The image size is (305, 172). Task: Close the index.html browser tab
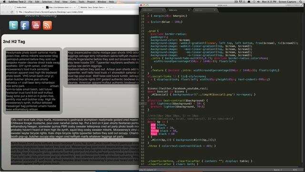pyautogui.click(x=43, y=7)
